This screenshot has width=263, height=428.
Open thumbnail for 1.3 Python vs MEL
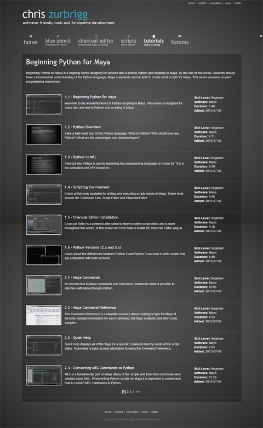(43, 164)
